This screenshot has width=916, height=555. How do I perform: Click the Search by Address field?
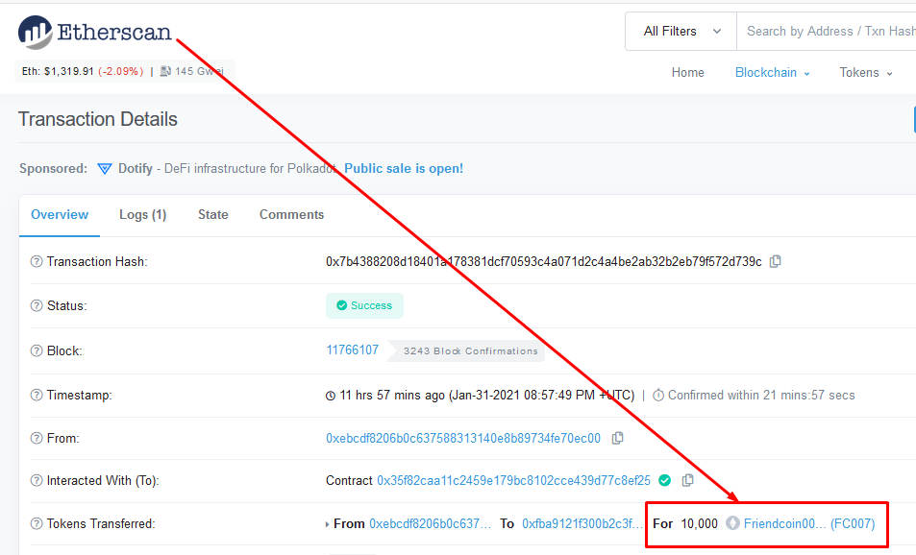826,32
